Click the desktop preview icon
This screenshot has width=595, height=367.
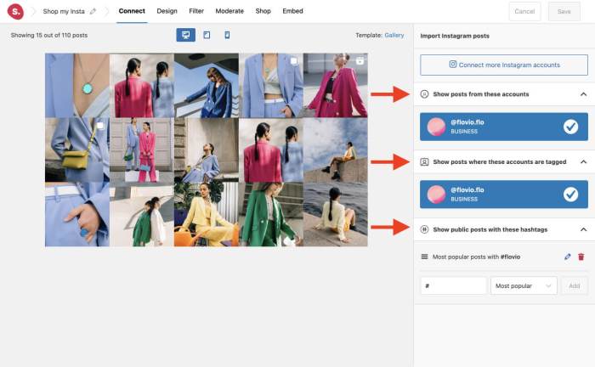185,35
